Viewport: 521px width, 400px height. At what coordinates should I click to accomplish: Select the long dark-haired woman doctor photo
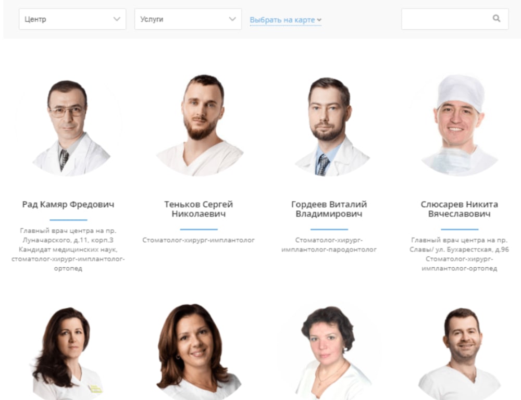68,352
